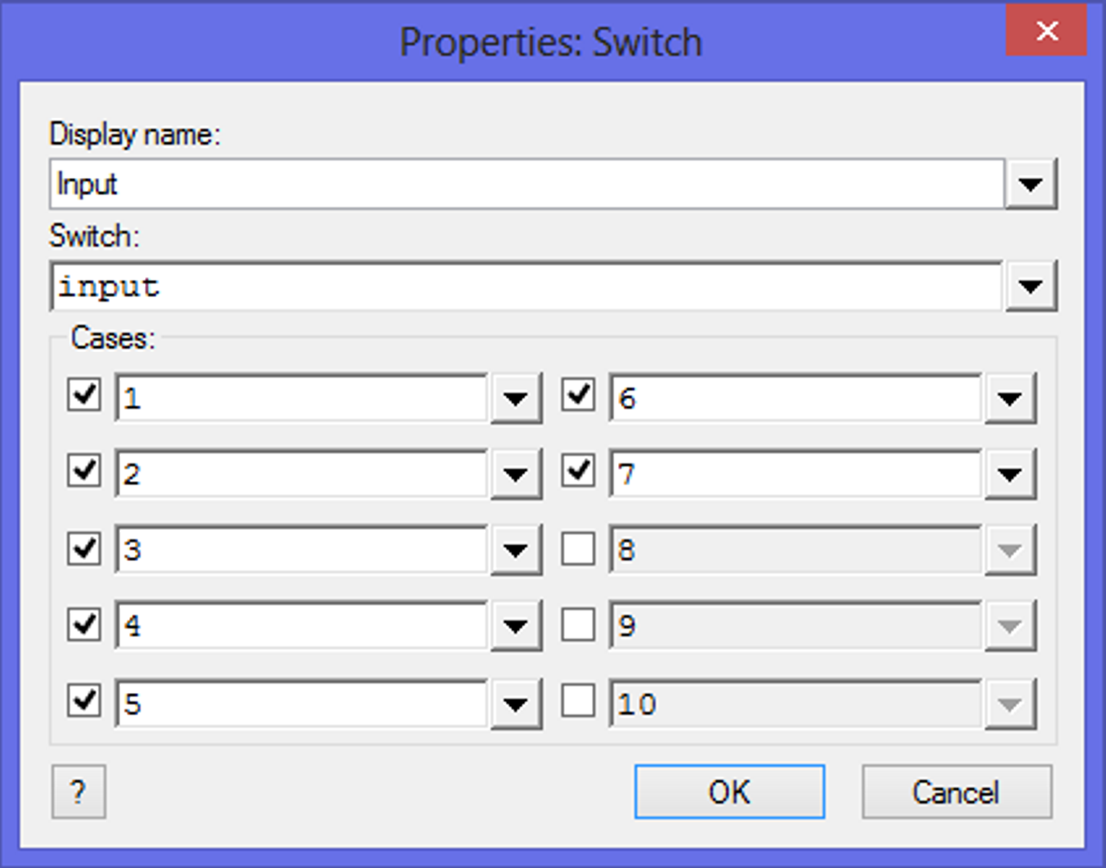Click the case field containing 6
The height and width of the screenshot is (868, 1106).
click(x=796, y=398)
